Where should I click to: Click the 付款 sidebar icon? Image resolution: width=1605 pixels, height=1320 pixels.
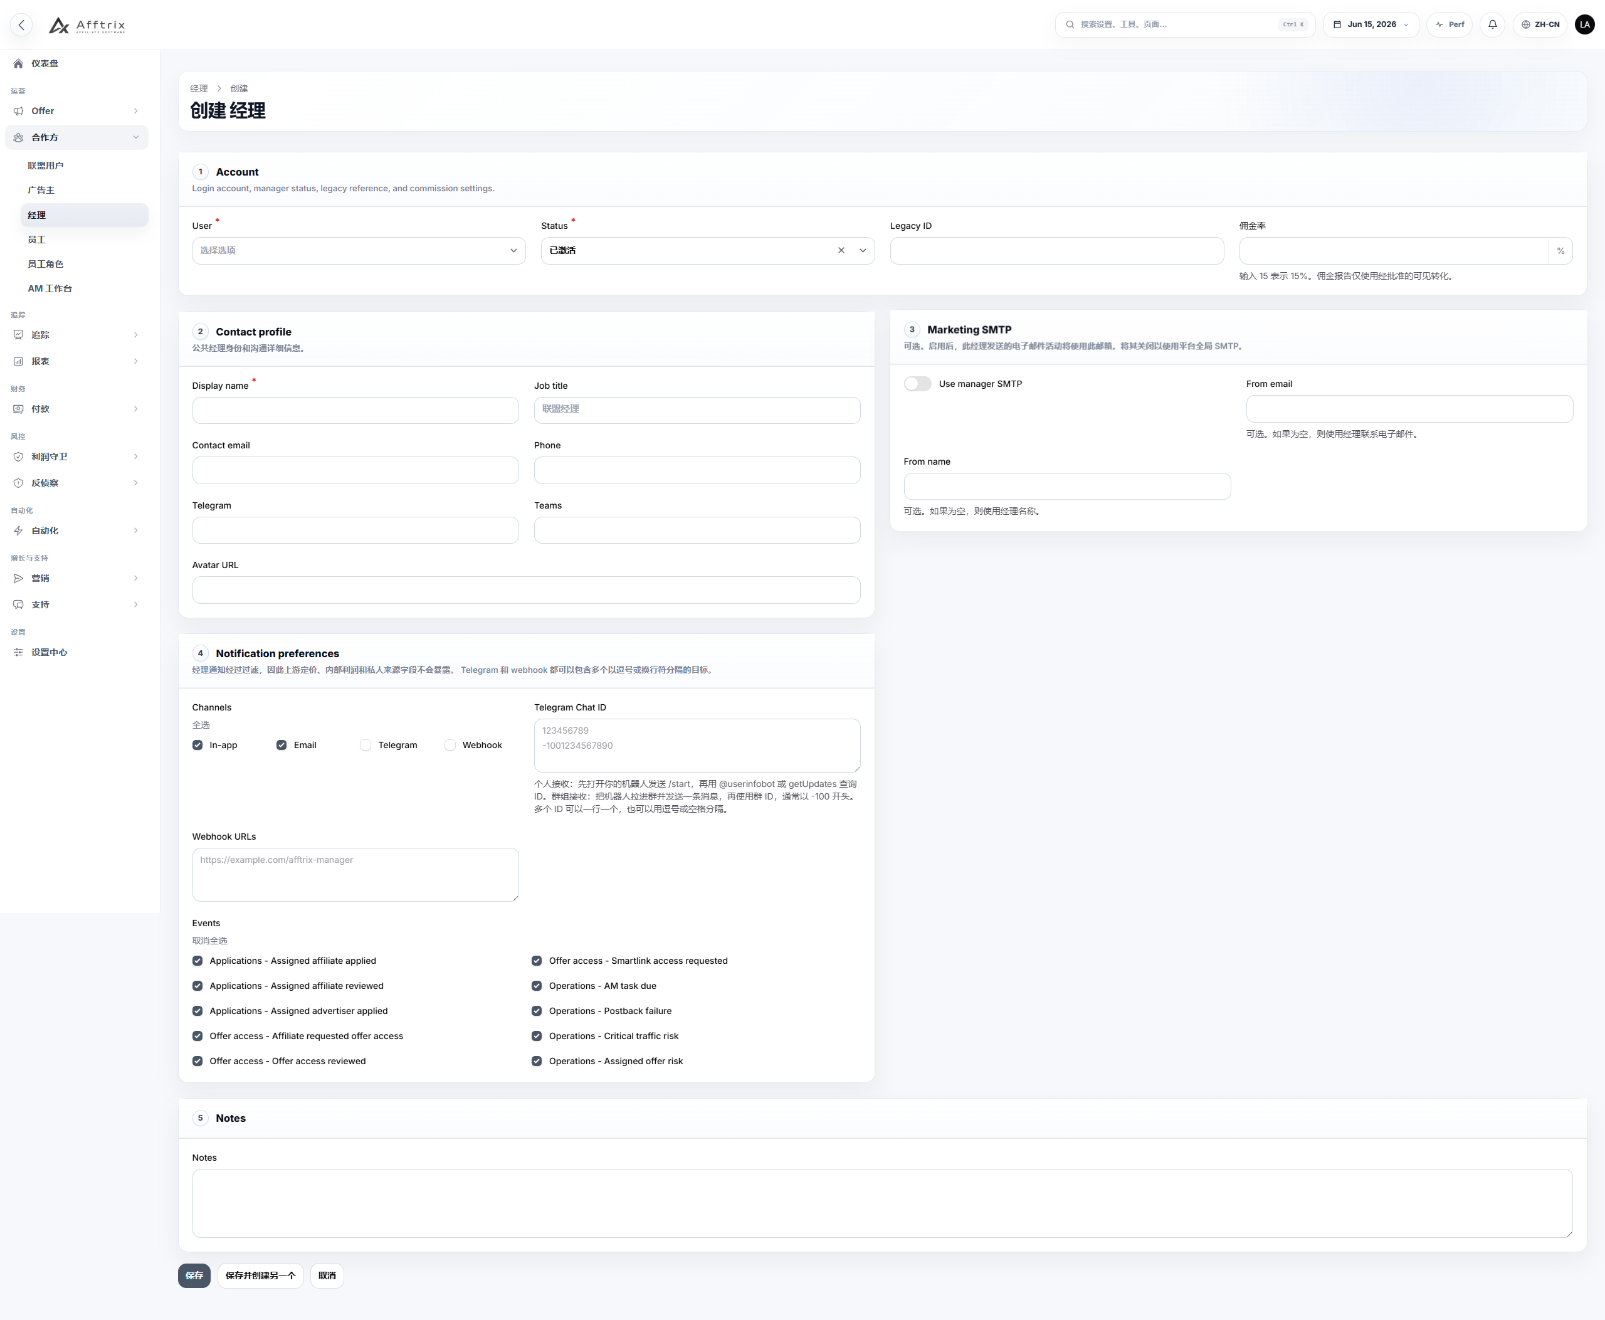(x=18, y=409)
